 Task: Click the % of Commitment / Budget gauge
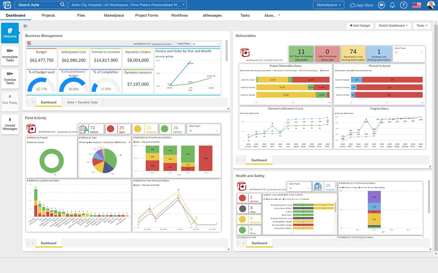pyautogui.click(x=74, y=85)
